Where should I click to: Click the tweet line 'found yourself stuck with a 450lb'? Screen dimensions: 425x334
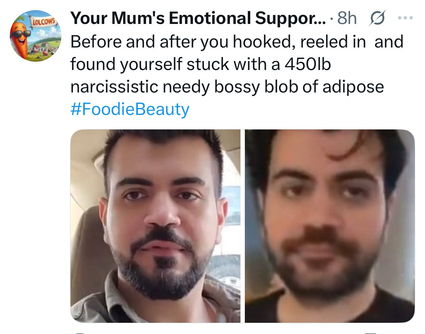[x=201, y=64]
